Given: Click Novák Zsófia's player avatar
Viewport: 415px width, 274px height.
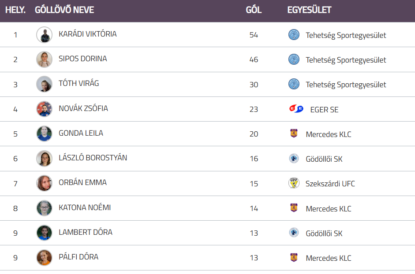Looking at the screenshot, I should tap(44, 109).
